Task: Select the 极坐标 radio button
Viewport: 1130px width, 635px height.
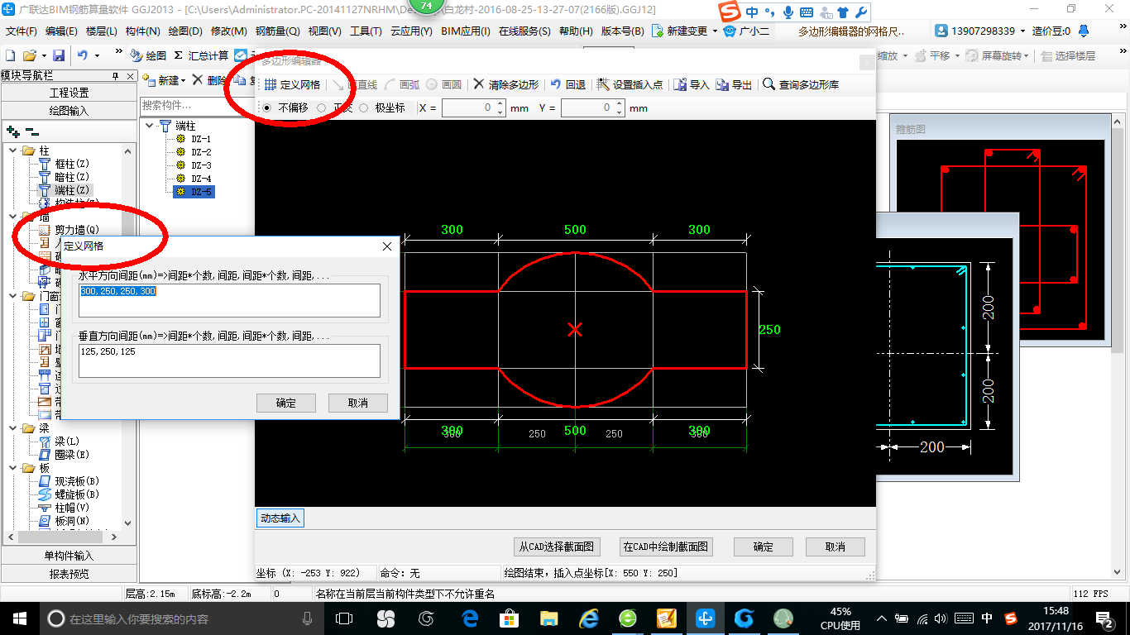Action: pos(364,107)
